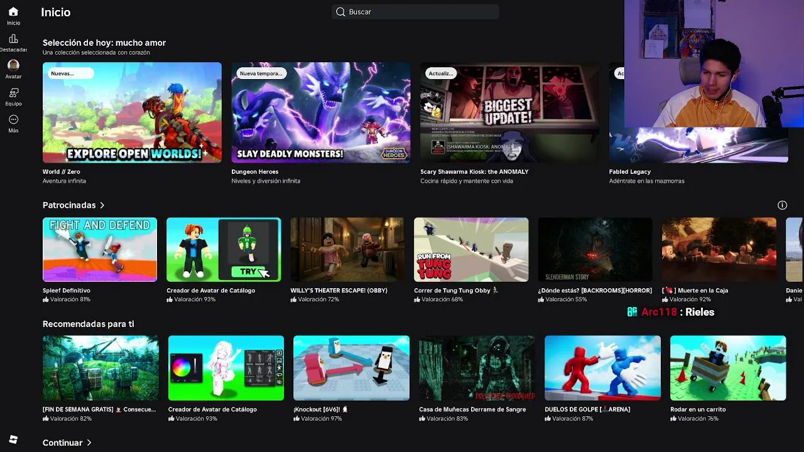Viewport: 804px width, 452px height.
Task: Click the Dungeon Heroes title text
Action: [254, 171]
